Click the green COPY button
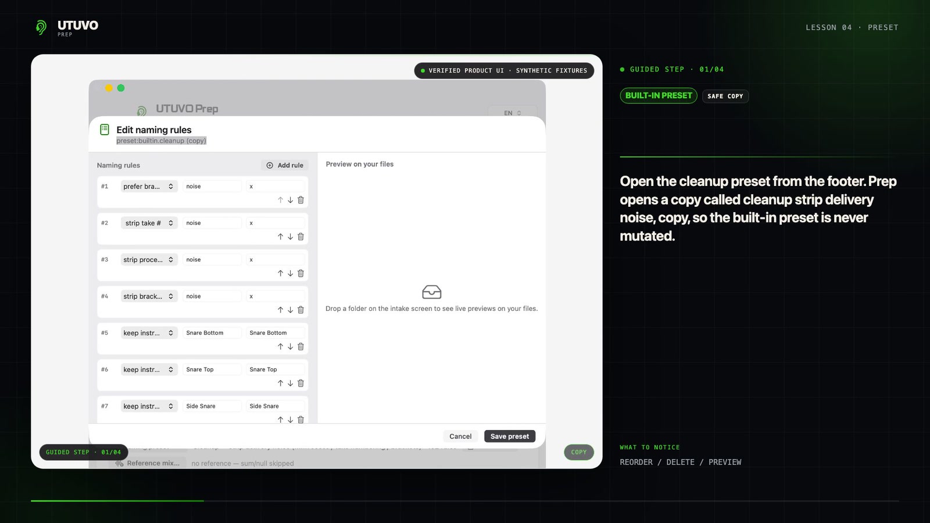The width and height of the screenshot is (930, 523). [579, 452]
